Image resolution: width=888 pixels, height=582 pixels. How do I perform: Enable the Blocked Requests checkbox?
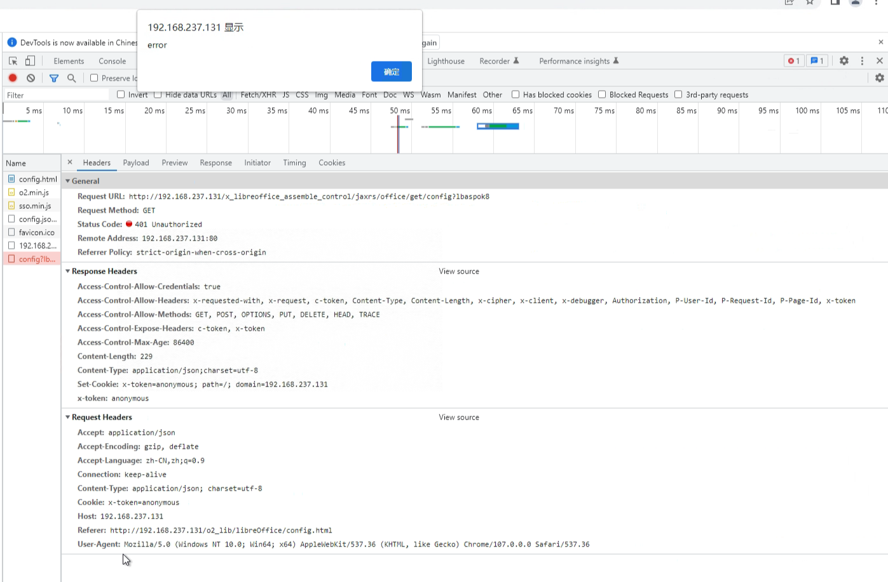pos(602,95)
